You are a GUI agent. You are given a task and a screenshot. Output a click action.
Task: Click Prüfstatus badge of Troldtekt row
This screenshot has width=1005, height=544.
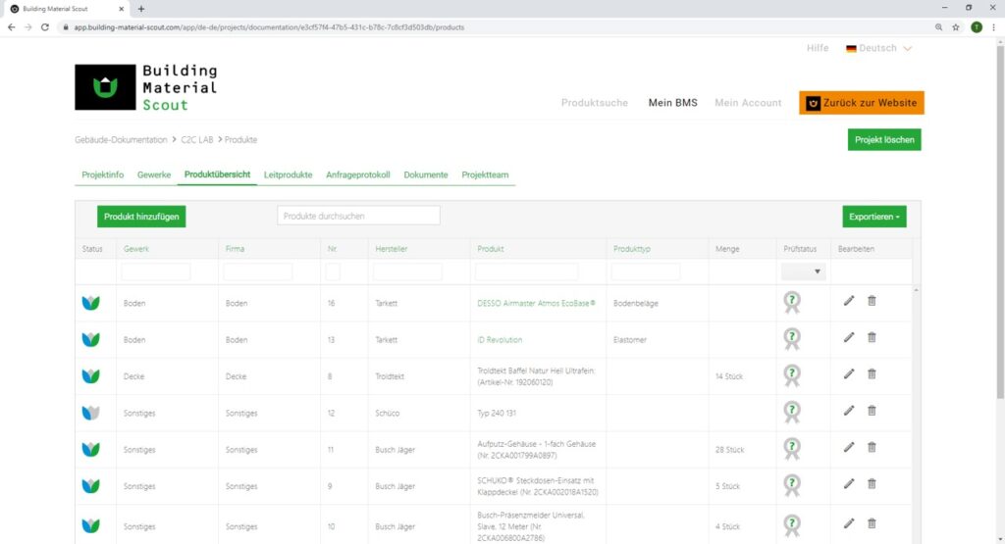pos(792,375)
